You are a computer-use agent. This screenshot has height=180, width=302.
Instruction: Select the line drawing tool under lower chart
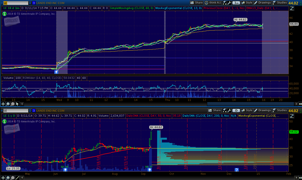coord(17,177)
